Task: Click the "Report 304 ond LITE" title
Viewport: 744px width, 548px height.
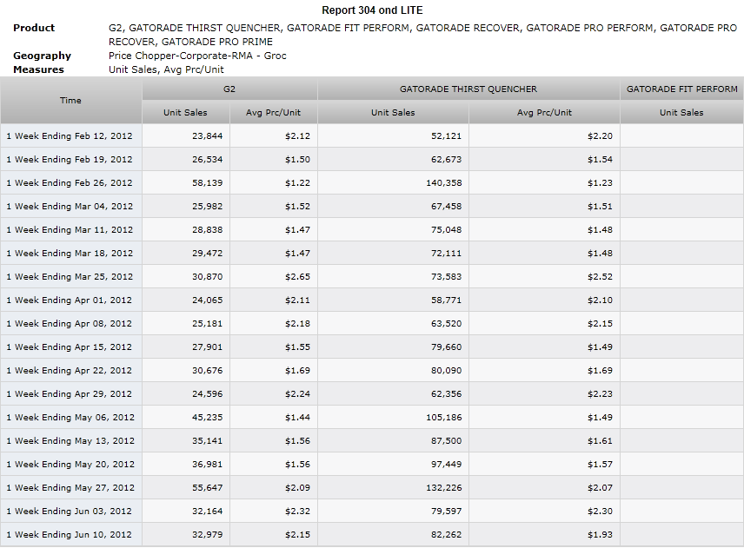Action: point(372,10)
